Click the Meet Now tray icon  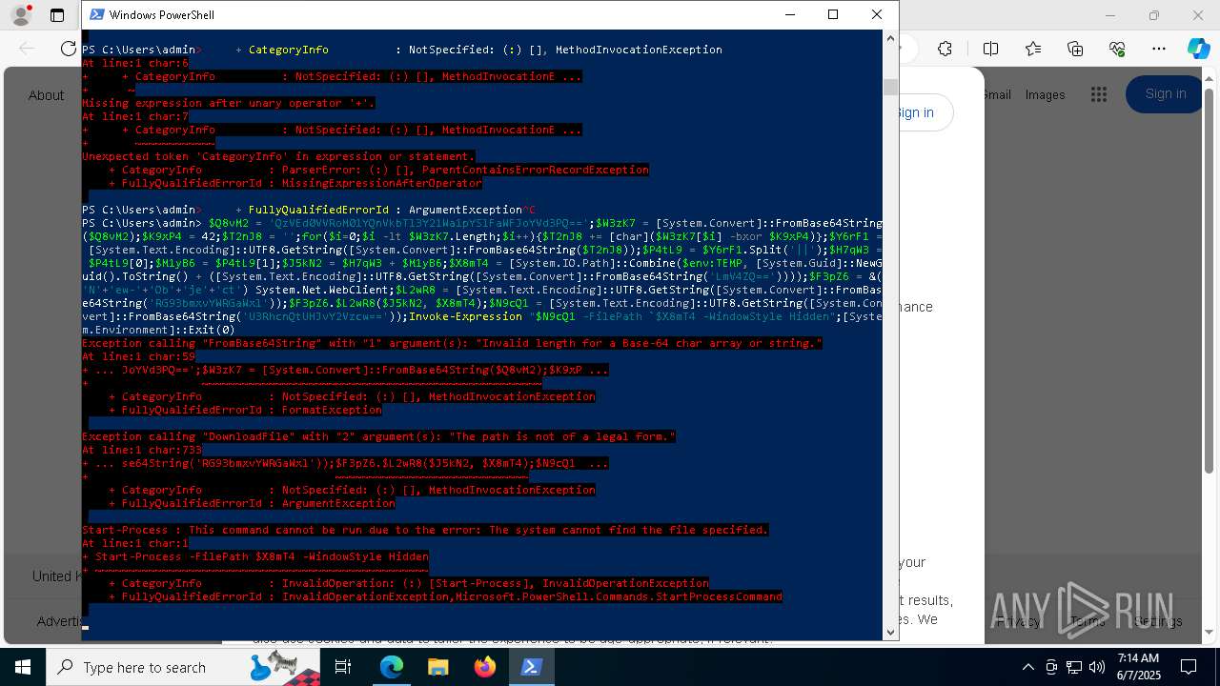tap(1050, 667)
